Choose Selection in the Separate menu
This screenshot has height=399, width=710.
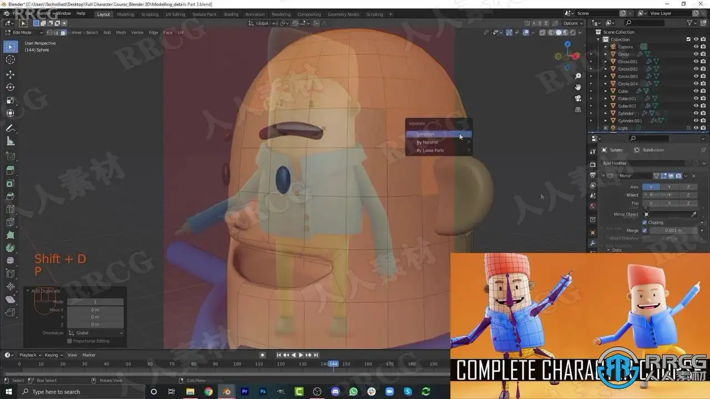click(439, 134)
